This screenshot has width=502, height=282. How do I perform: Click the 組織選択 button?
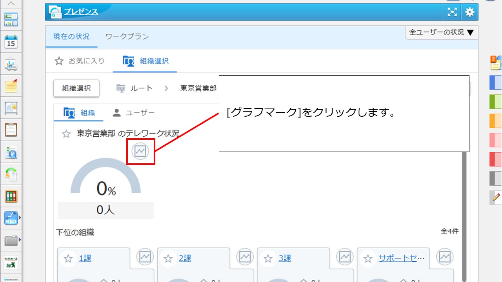[76, 89]
